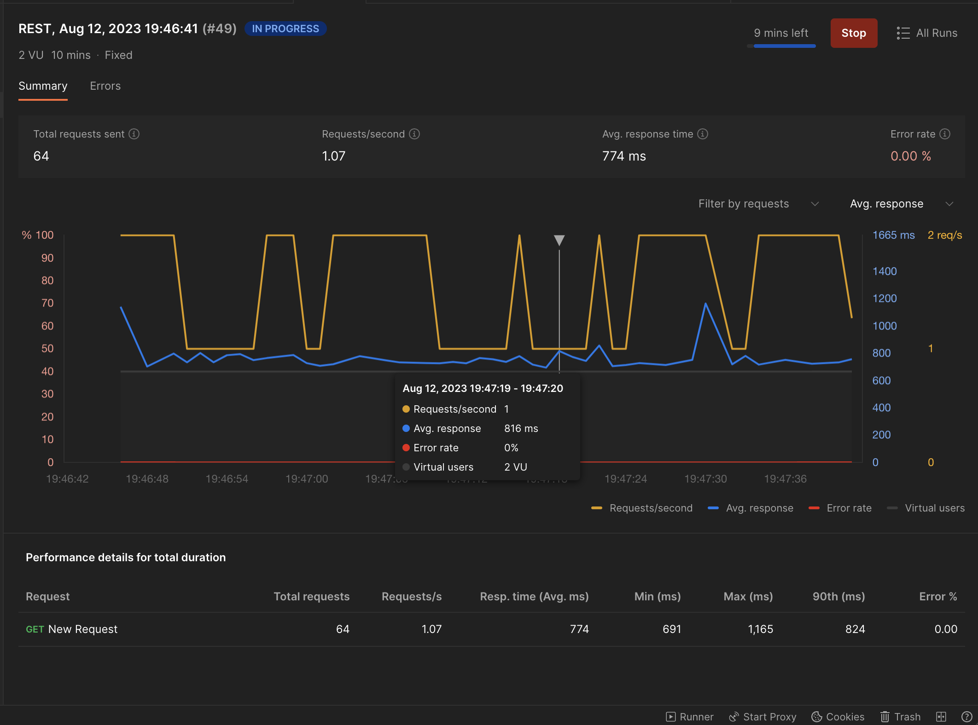Expand the Avg. response dropdown

[x=902, y=203]
